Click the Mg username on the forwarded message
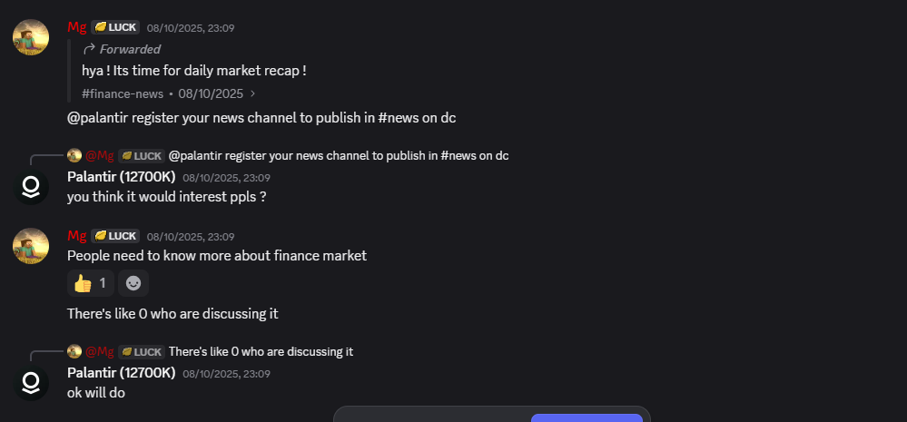907x422 pixels. pyautogui.click(x=76, y=27)
